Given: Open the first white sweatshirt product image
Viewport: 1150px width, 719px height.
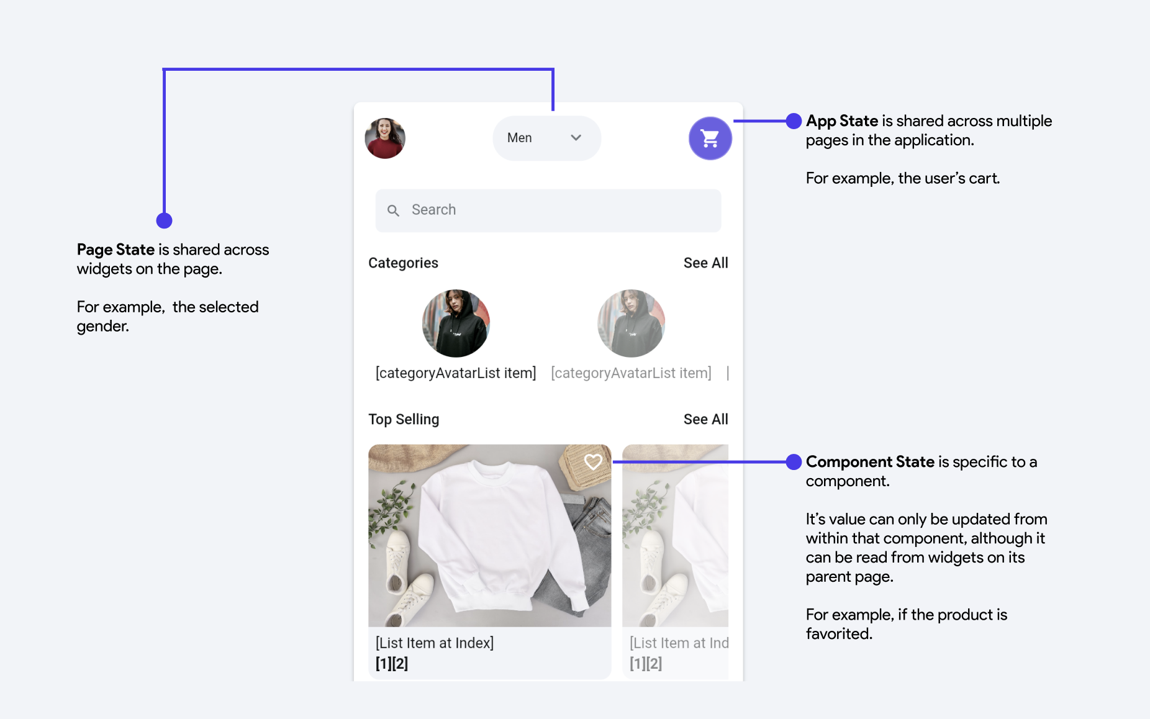Looking at the screenshot, I should point(489,535).
